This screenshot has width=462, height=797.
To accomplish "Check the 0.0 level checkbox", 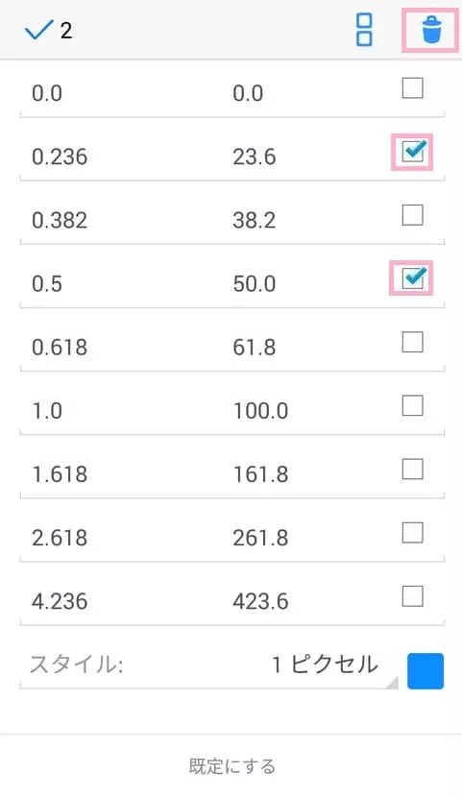I will 413,88.
